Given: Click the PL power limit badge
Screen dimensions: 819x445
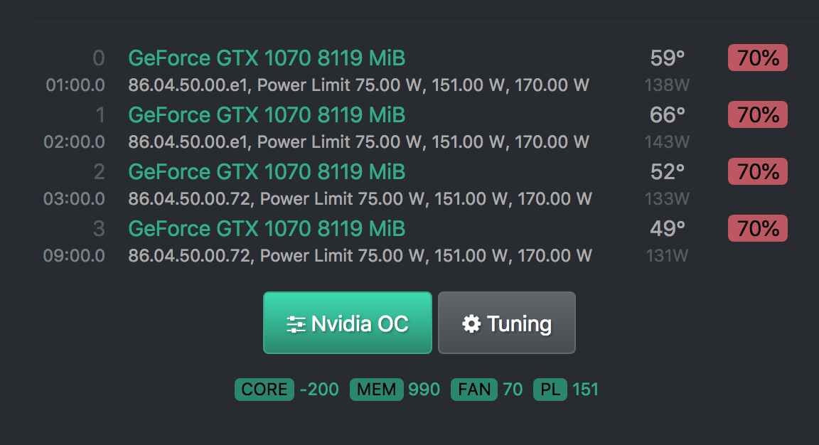Looking at the screenshot, I should 550,390.
